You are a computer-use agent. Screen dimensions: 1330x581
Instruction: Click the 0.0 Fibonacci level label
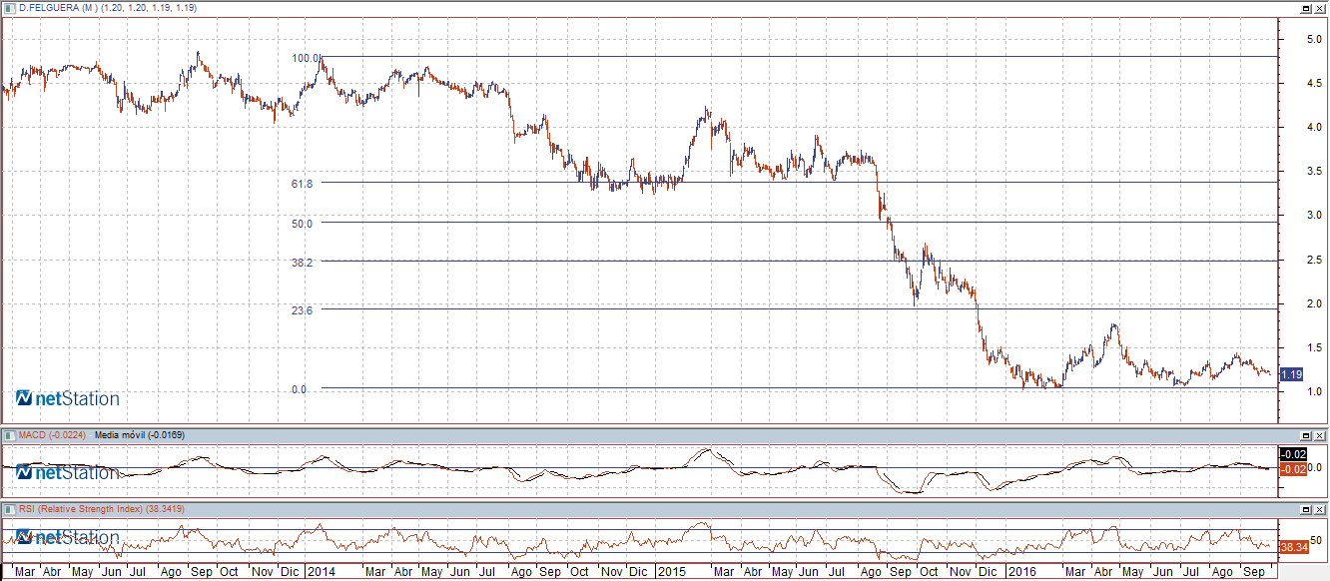[300, 389]
